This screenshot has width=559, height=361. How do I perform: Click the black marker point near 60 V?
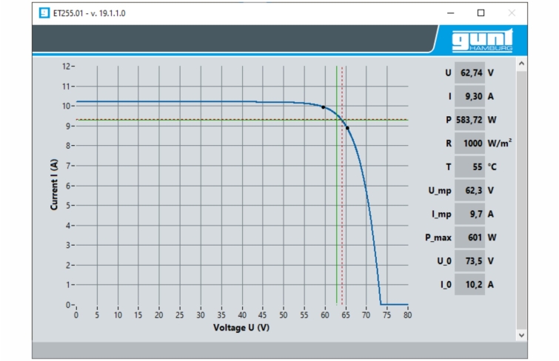point(324,107)
